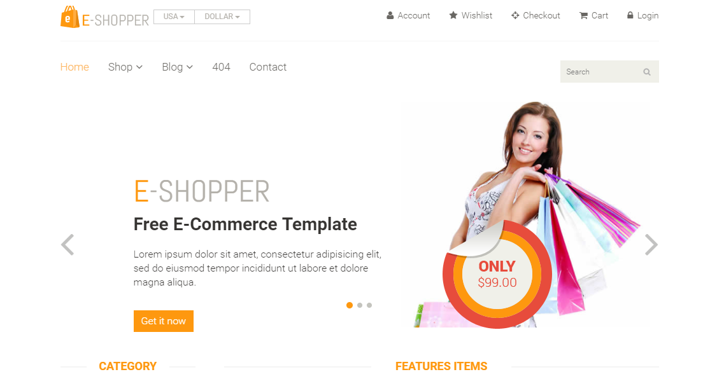Expand the Blog menu
The height and width of the screenshot is (386, 717).
(x=178, y=67)
